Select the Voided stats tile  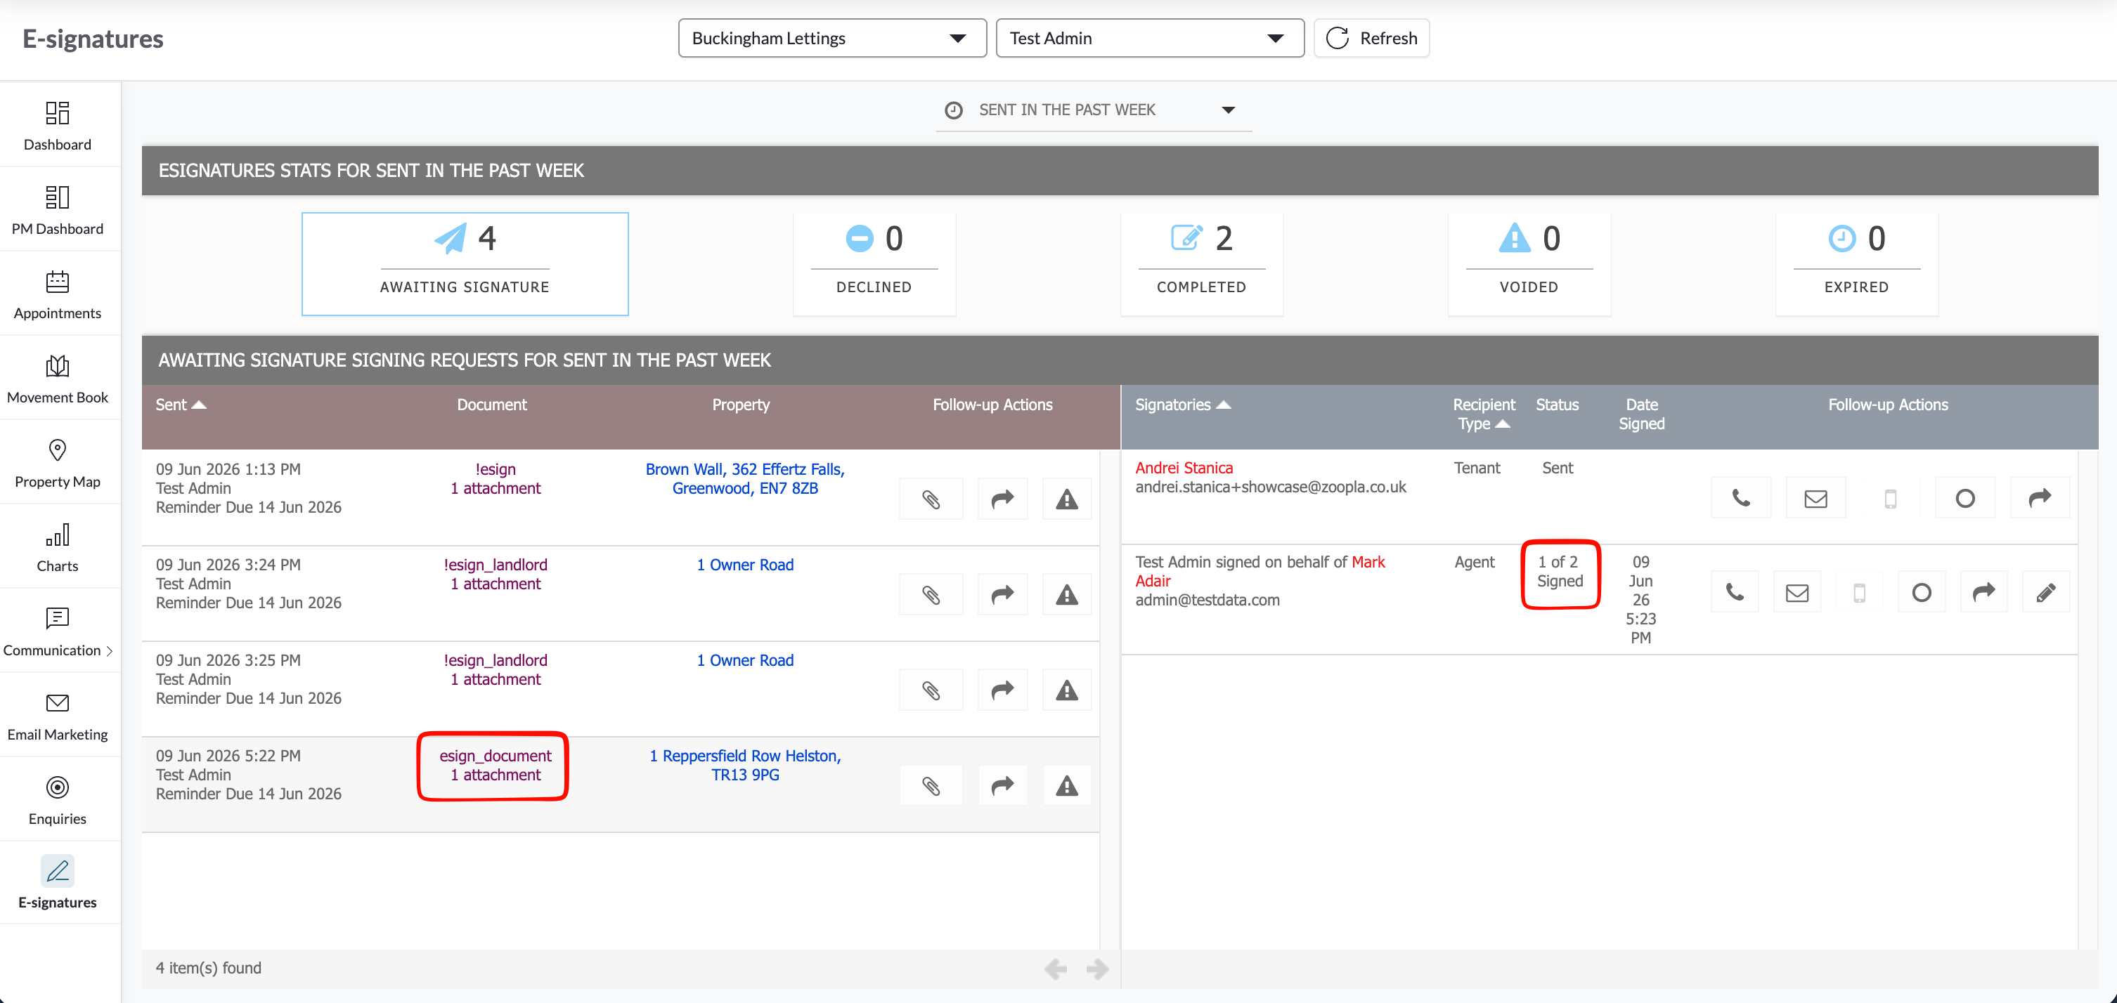1529,263
